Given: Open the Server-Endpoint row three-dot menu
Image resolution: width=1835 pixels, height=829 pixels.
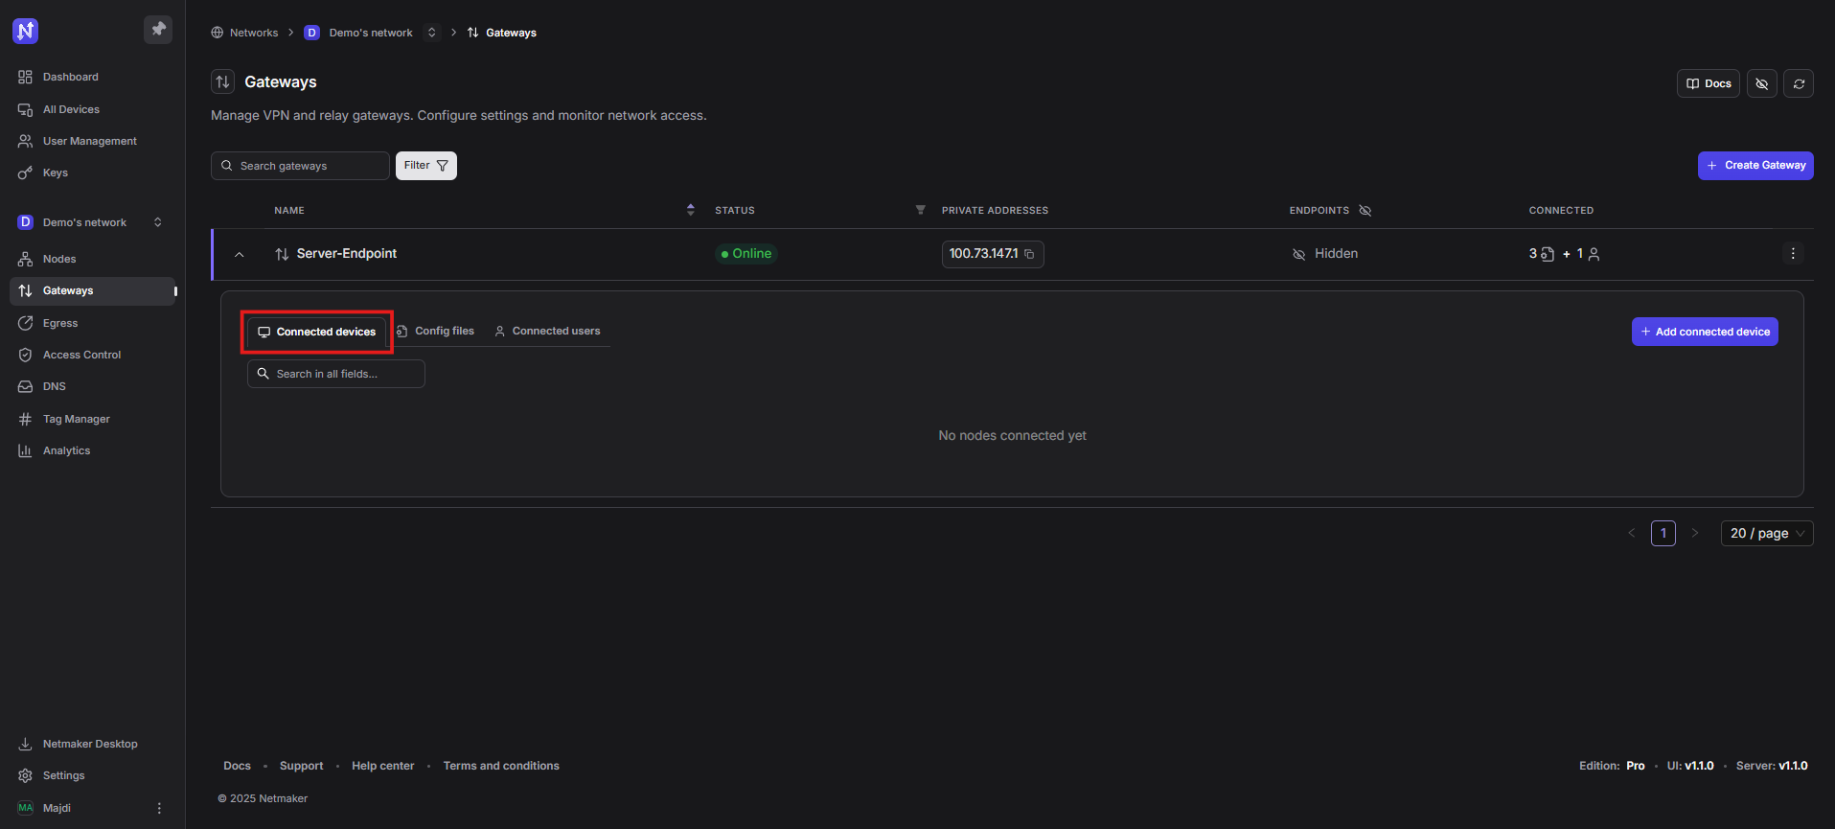Looking at the screenshot, I should tap(1793, 254).
